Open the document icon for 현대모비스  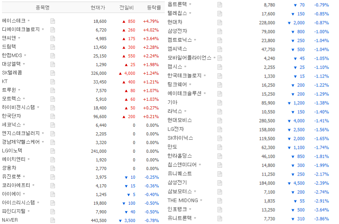point(220,120)
